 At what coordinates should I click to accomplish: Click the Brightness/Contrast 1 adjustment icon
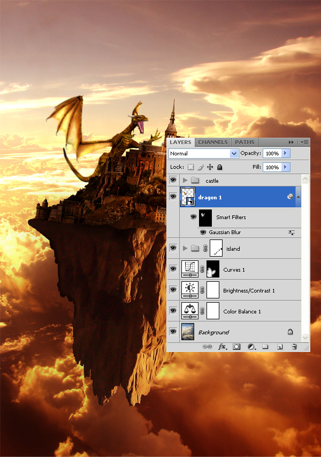point(190,290)
